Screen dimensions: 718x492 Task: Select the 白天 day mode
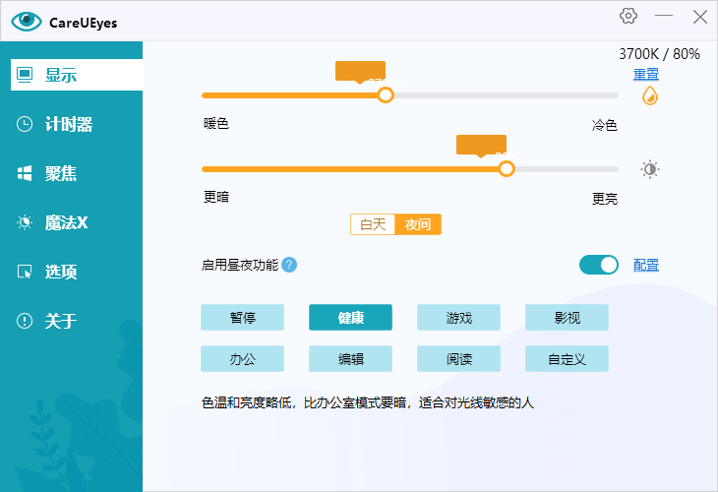pyautogui.click(x=373, y=224)
